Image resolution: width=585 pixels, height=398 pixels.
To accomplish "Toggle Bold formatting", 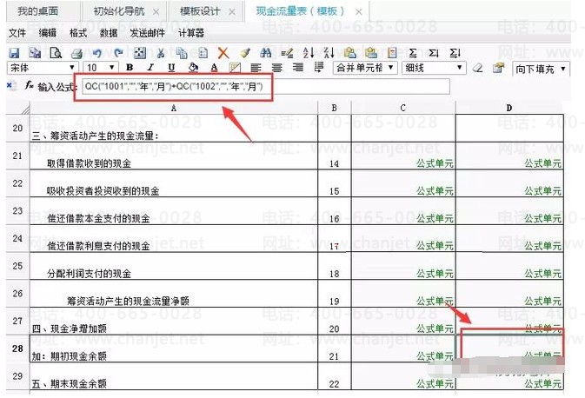I will point(130,68).
